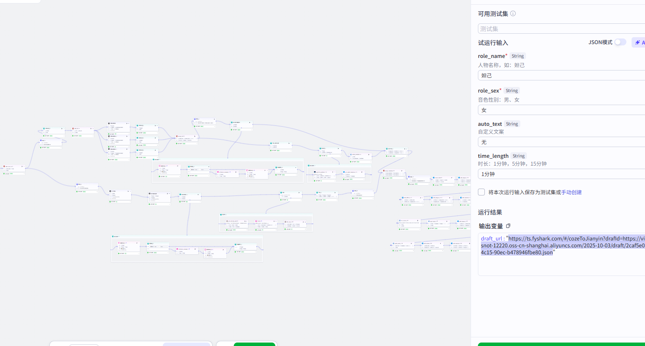
Task: Click the String type tag beside time_length
Action: point(519,156)
